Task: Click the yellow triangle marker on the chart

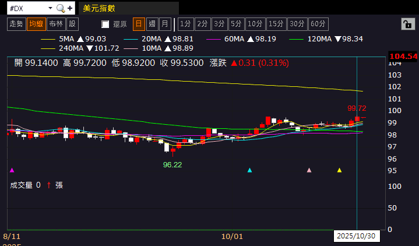Action: coord(339,170)
